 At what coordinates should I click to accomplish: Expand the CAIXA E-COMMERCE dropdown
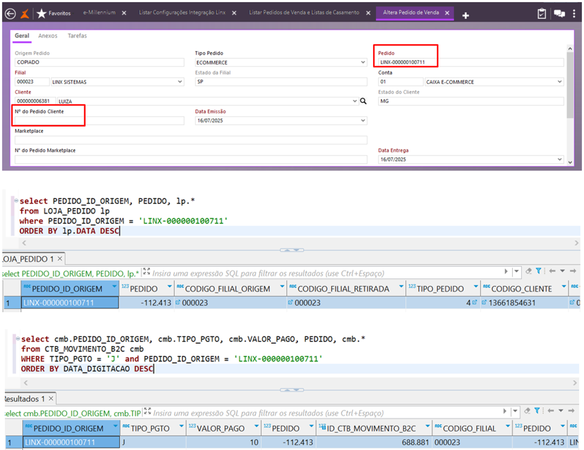(x=560, y=81)
